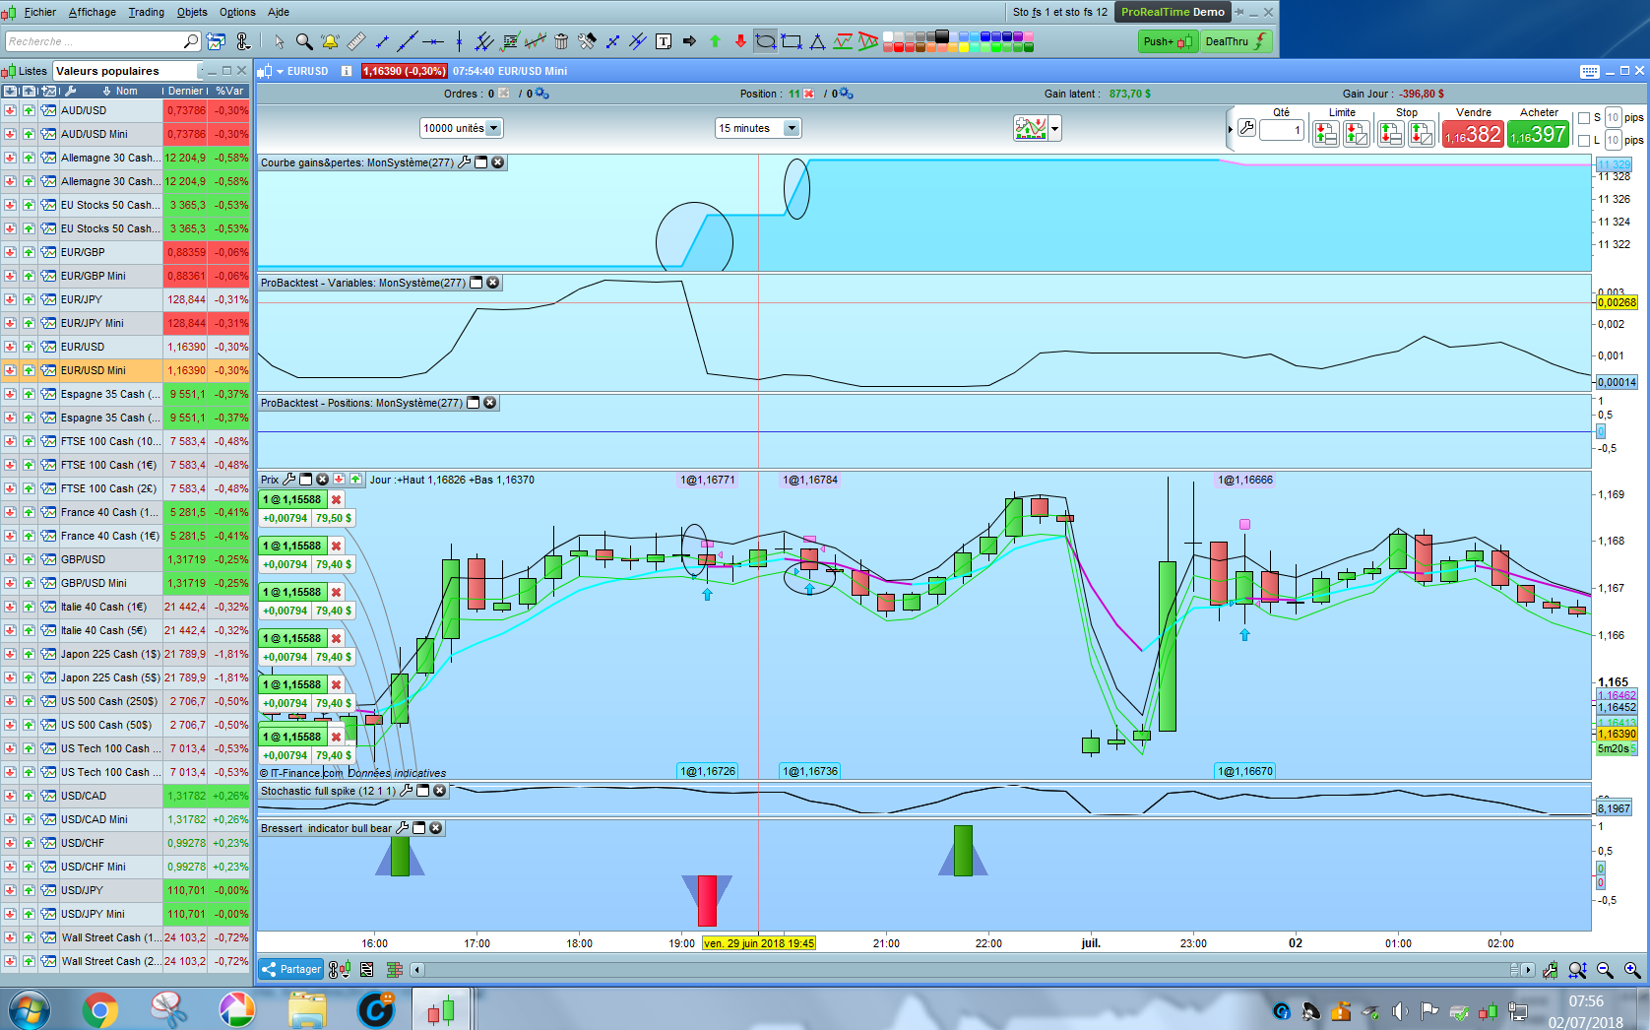The height and width of the screenshot is (1030, 1650).
Task: Select the text annotation tool
Action: coord(664,41)
